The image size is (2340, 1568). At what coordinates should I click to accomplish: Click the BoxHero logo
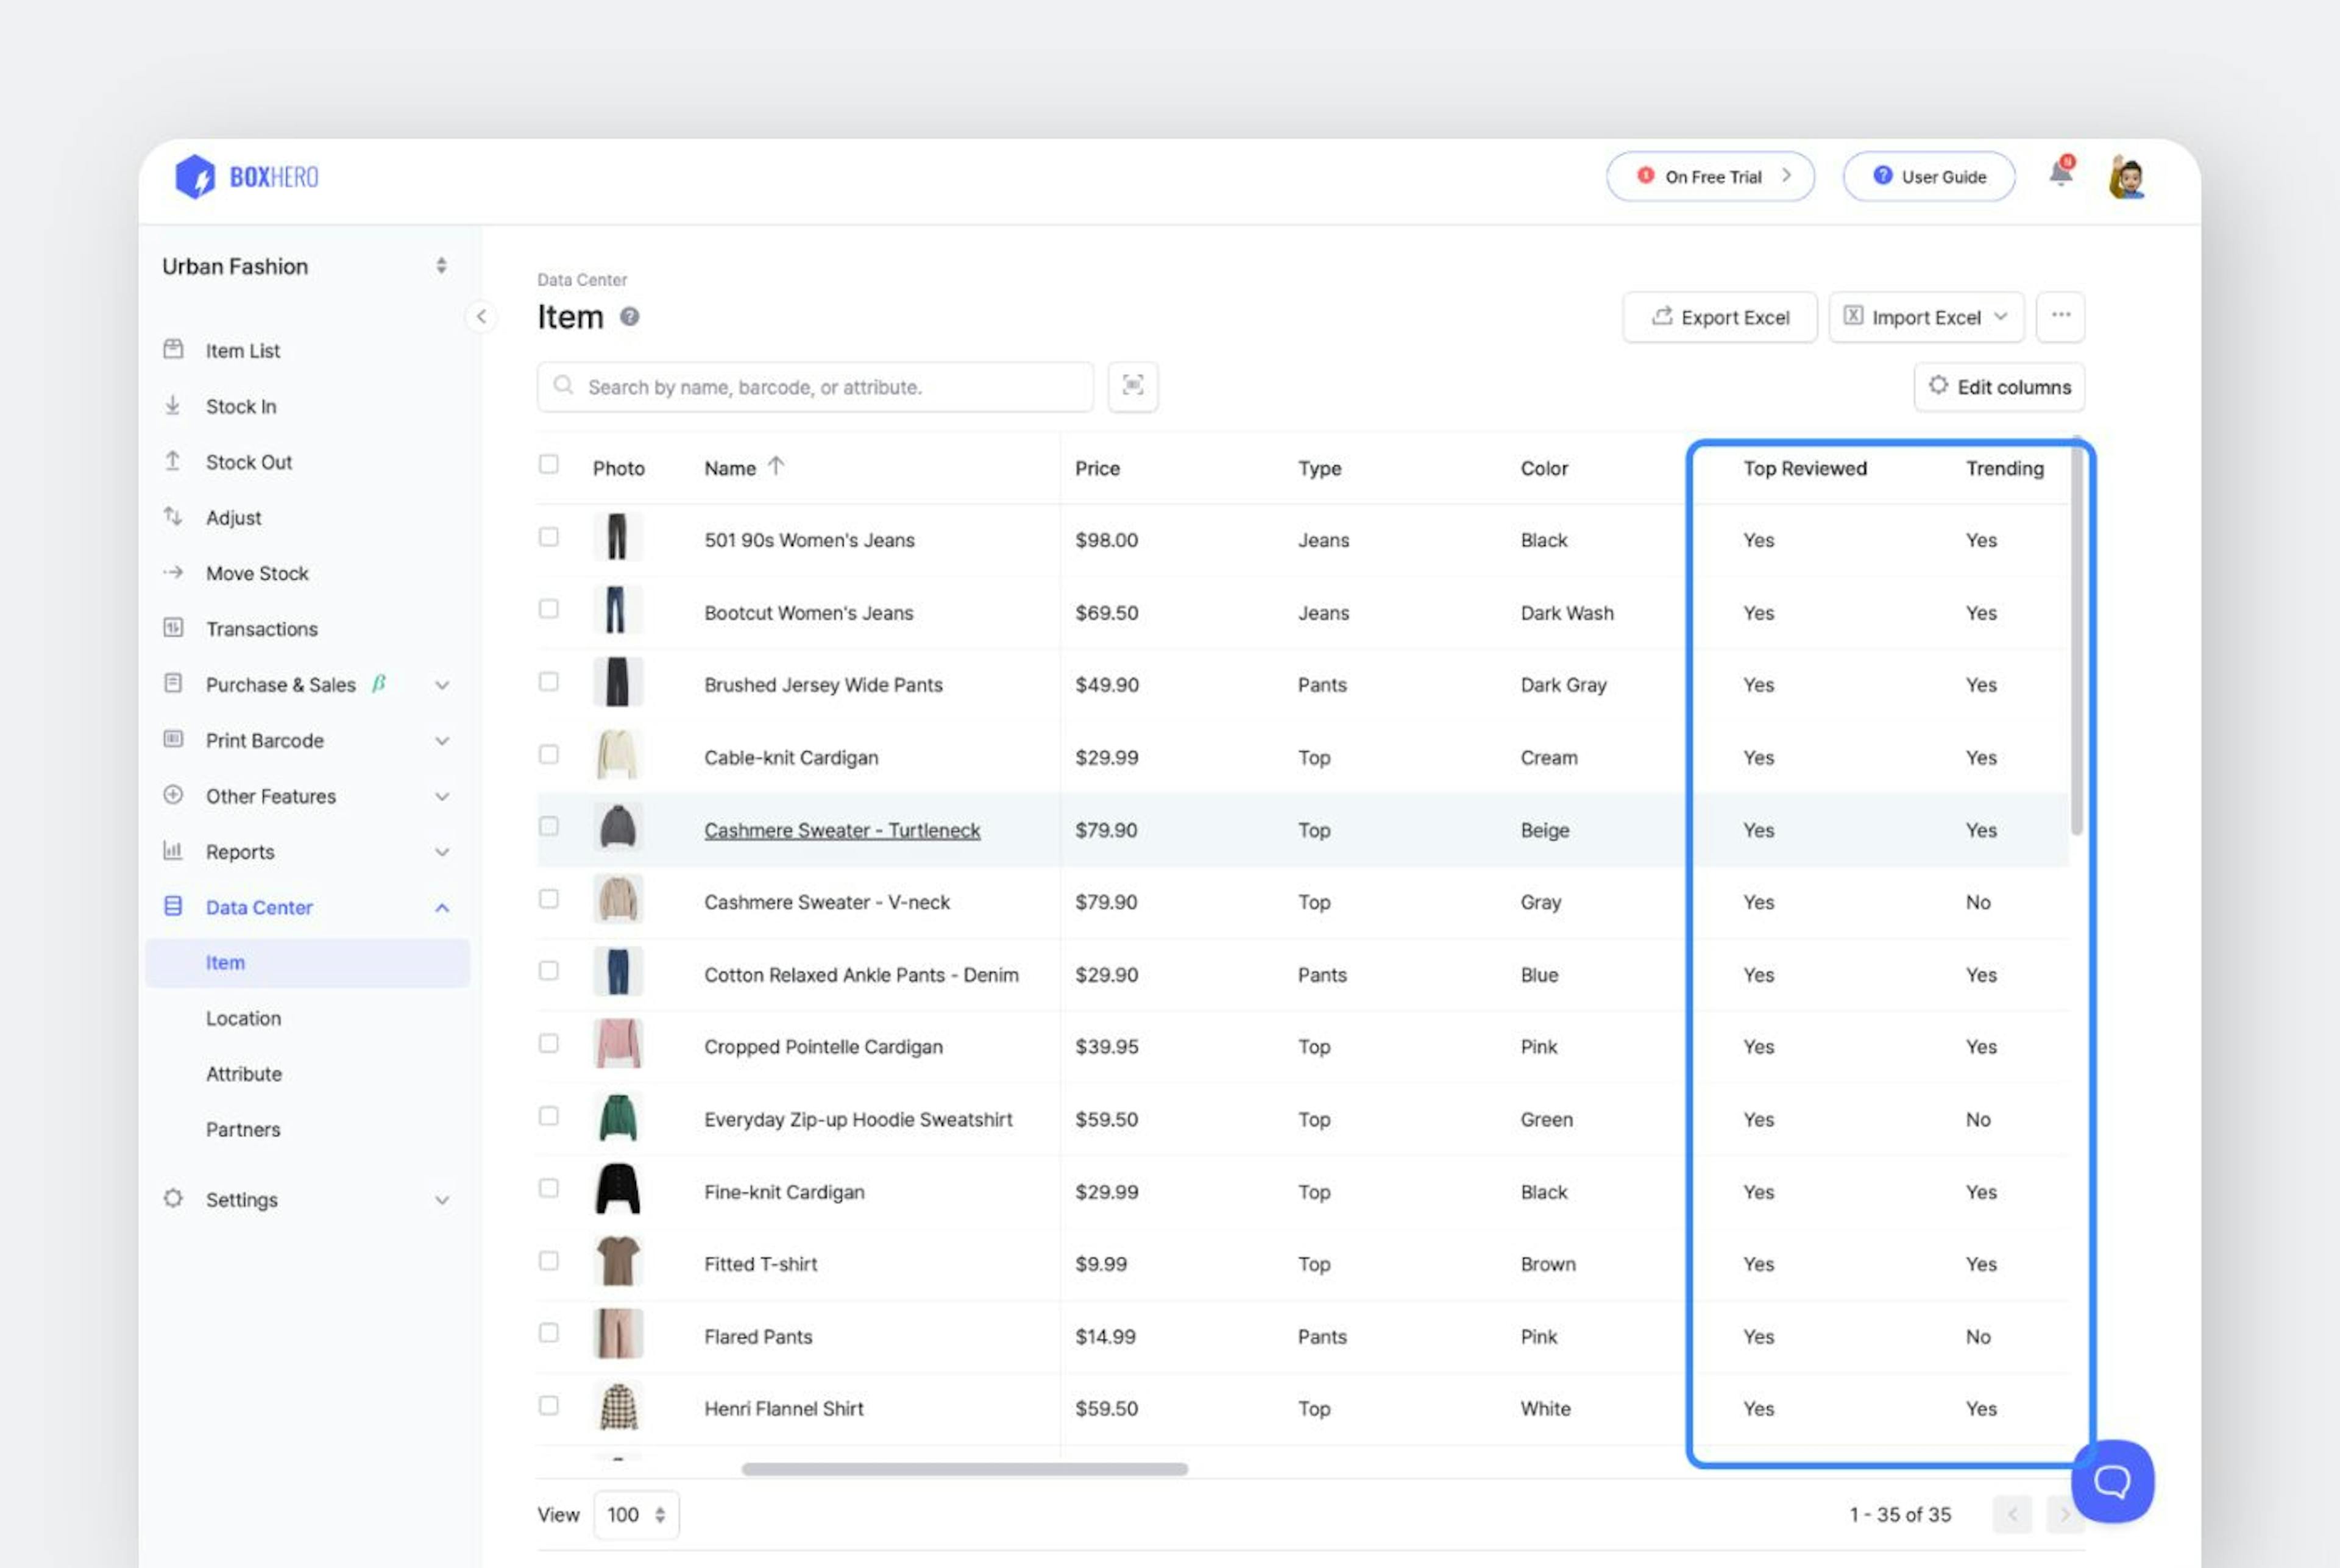point(246,177)
